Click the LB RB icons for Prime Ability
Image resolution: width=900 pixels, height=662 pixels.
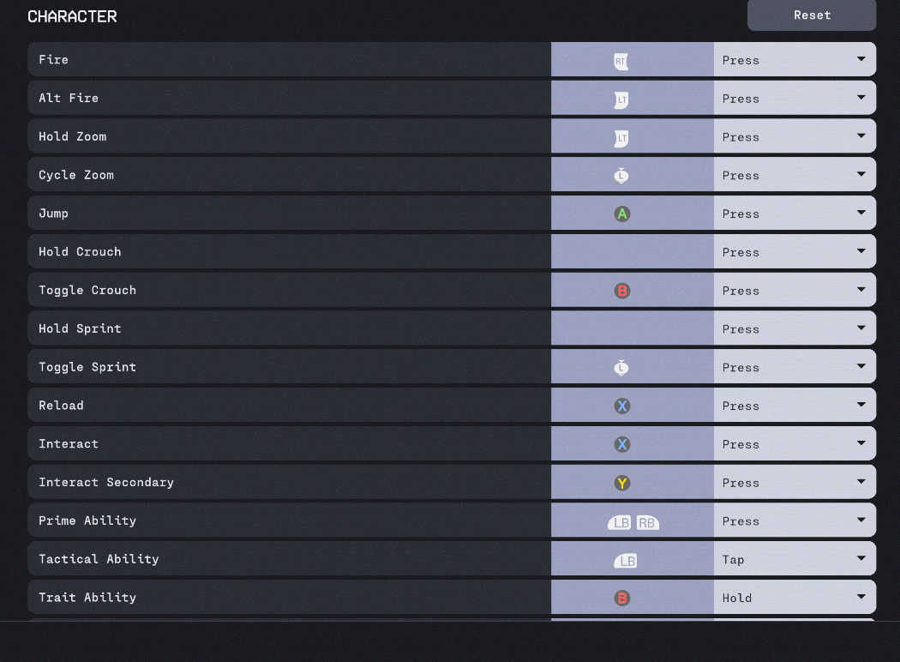633,522
